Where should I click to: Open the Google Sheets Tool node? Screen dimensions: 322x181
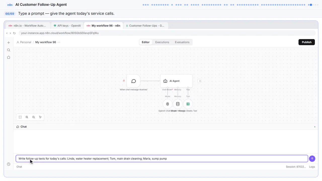188,104
